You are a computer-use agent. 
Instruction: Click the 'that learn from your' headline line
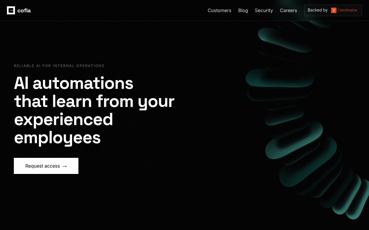point(94,101)
